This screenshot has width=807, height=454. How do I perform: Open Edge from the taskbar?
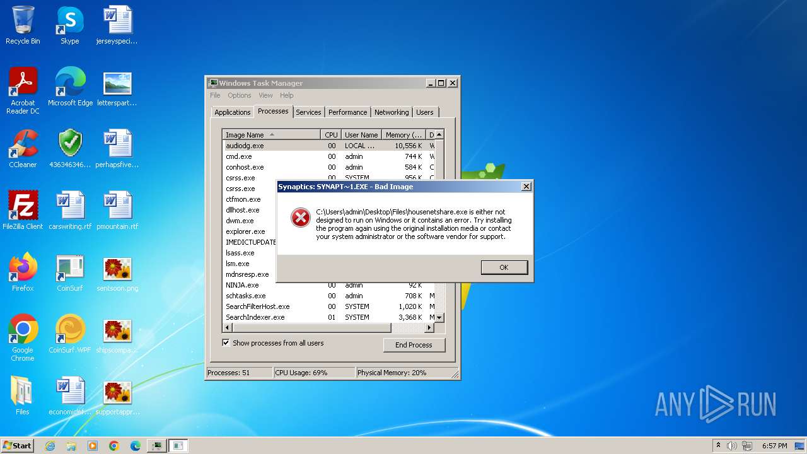135,446
